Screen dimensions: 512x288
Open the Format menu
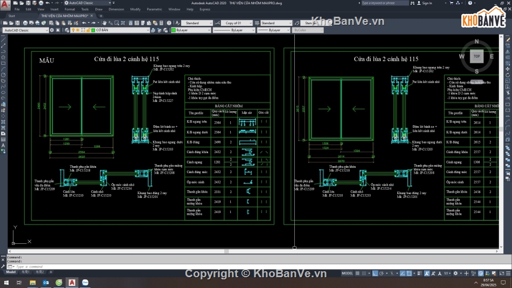(x=70, y=10)
